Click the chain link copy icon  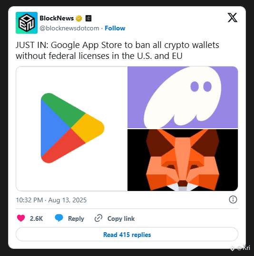[x=98, y=218]
